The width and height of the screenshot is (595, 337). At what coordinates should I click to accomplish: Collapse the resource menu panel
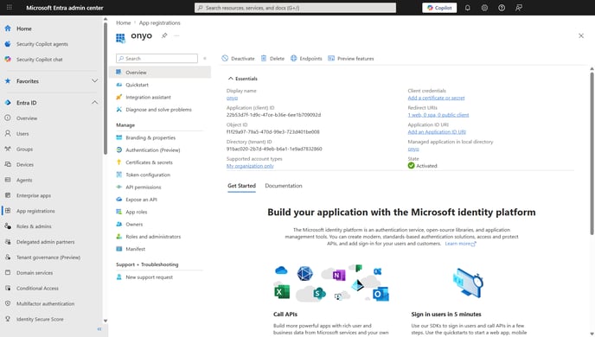pyautogui.click(x=205, y=59)
